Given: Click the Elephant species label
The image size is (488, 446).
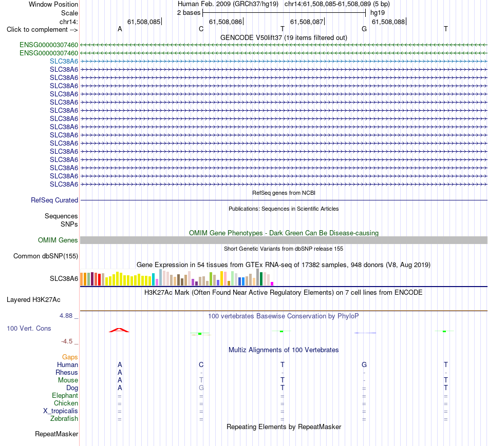Looking at the screenshot, I should (65, 395).
